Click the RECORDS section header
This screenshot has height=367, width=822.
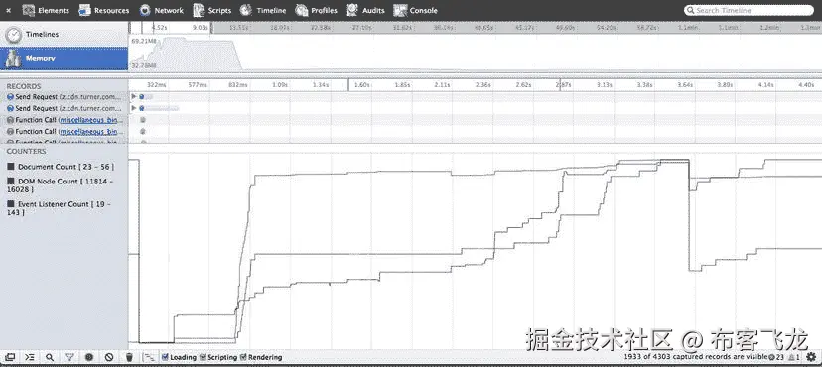(23, 86)
